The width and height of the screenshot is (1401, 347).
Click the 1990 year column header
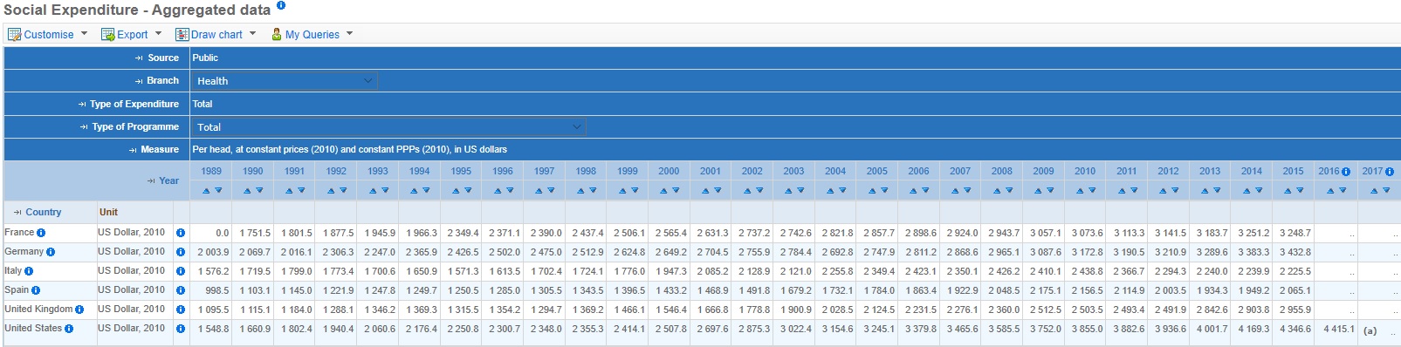[253, 172]
